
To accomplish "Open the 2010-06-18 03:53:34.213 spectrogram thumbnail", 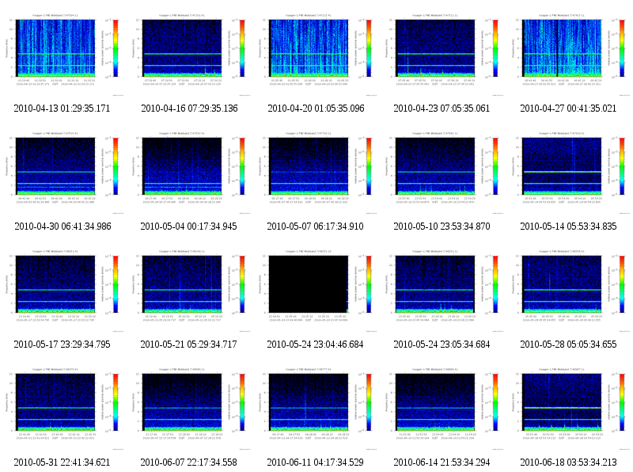I will pyautogui.click(x=569, y=408).
